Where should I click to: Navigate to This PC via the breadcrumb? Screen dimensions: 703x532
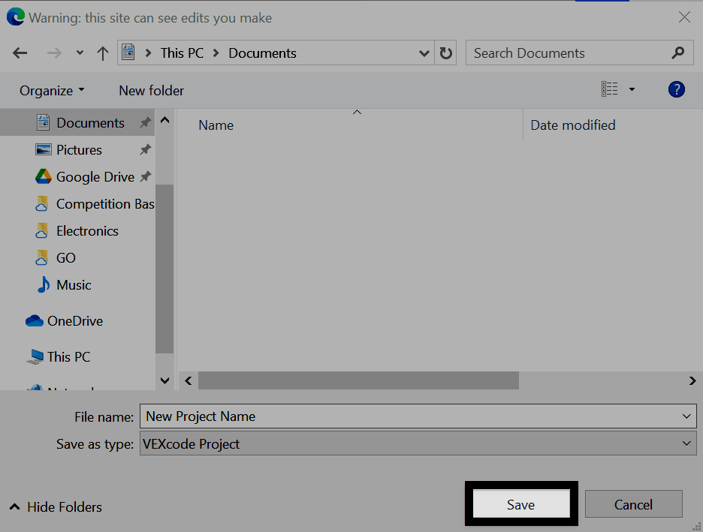tap(183, 53)
